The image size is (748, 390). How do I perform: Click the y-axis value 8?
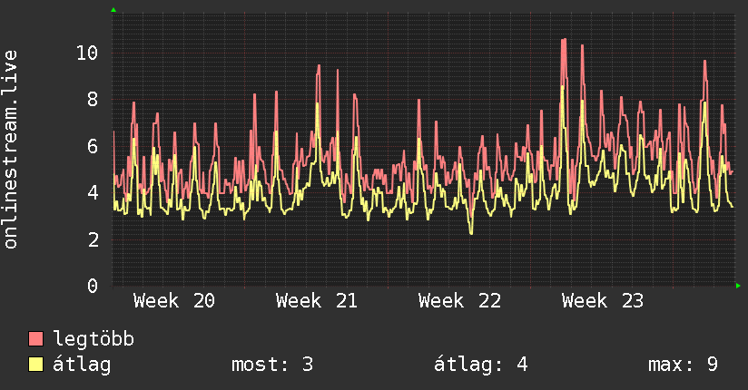(x=93, y=99)
